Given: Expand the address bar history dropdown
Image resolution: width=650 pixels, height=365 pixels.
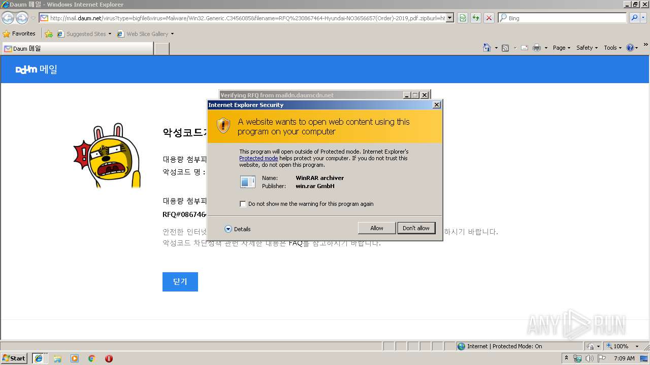Looking at the screenshot, I should point(450,18).
